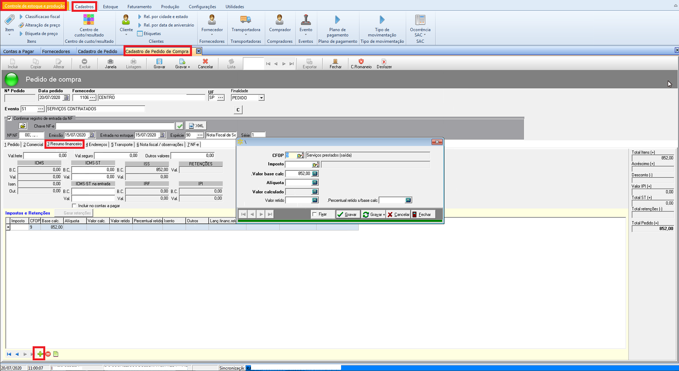Open the Fornecedor ribbon icon

[212, 20]
